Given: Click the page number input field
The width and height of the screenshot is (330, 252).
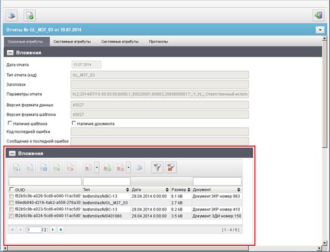Looking at the screenshot, I should point(34,230).
